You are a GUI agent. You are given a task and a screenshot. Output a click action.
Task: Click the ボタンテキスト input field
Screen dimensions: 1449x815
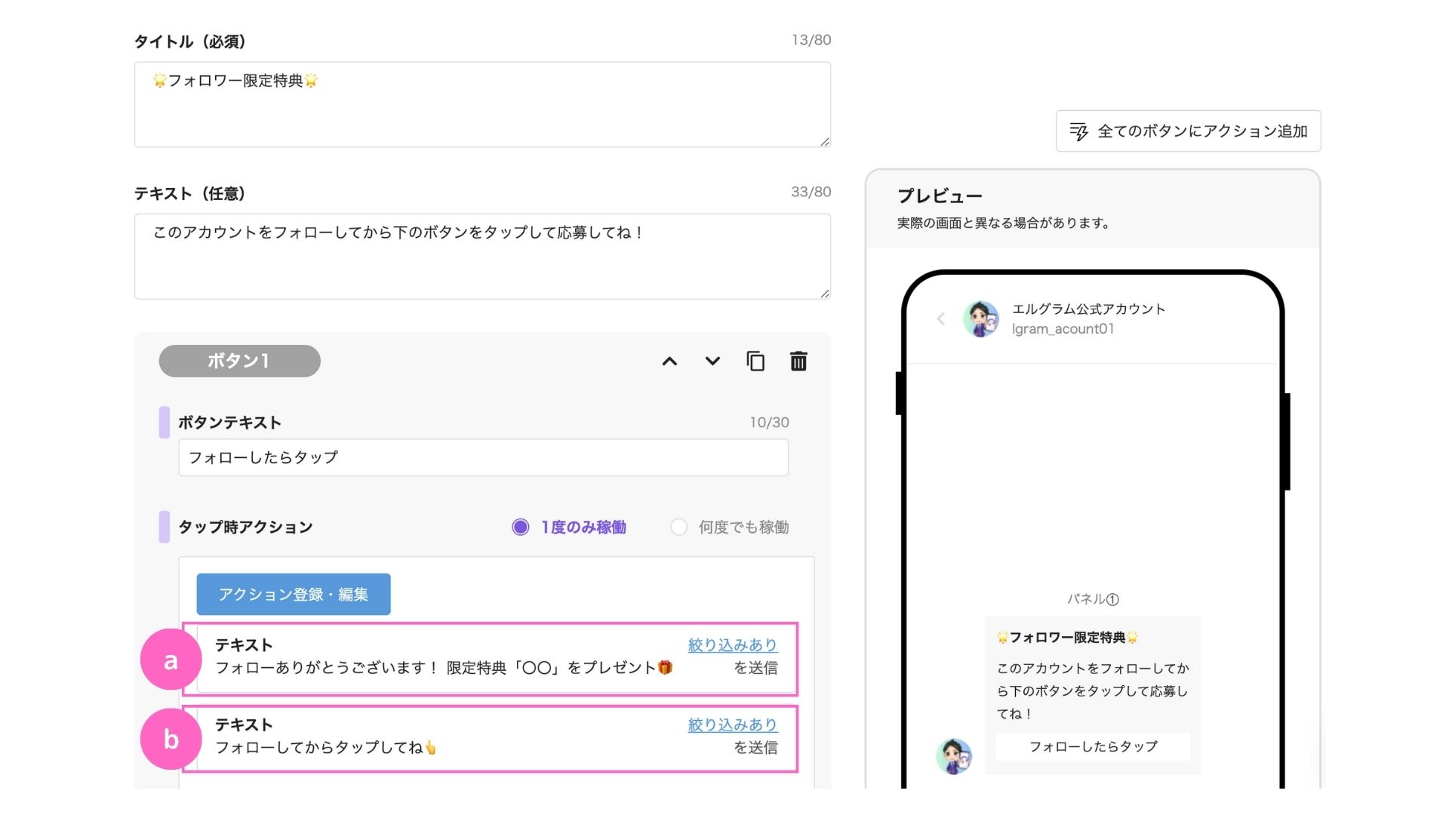click(483, 457)
